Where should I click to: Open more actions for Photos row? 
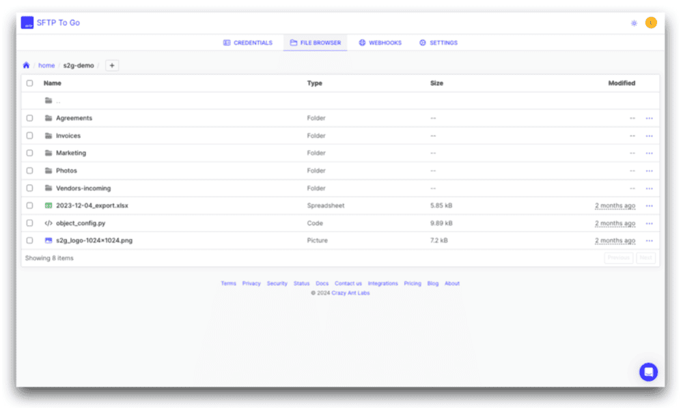(x=649, y=171)
